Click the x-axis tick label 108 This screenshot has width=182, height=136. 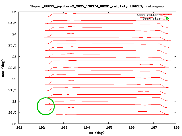click(177, 127)
